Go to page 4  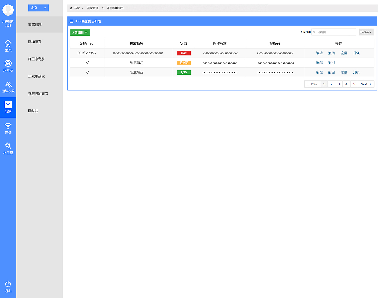tap(346, 84)
